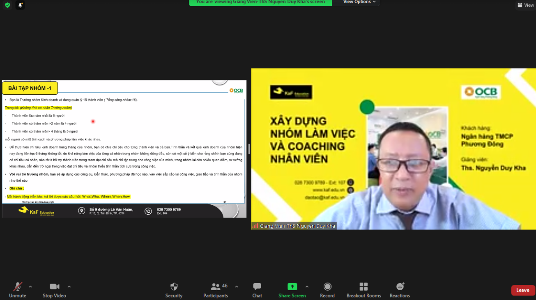The width and height of the screenshot is (536, 300).
Task: Click the address 'Số 9 đường Lê Văn Huân' text
Action: point(111,209)
